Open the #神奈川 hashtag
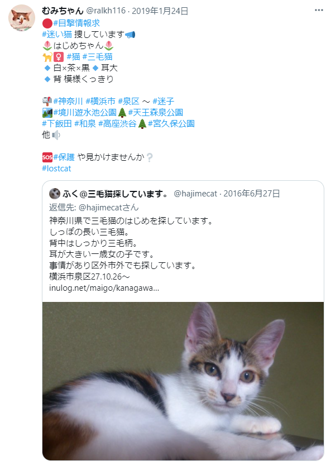The width and height of the screenshot is (331, 466). (x=68, y=102)
